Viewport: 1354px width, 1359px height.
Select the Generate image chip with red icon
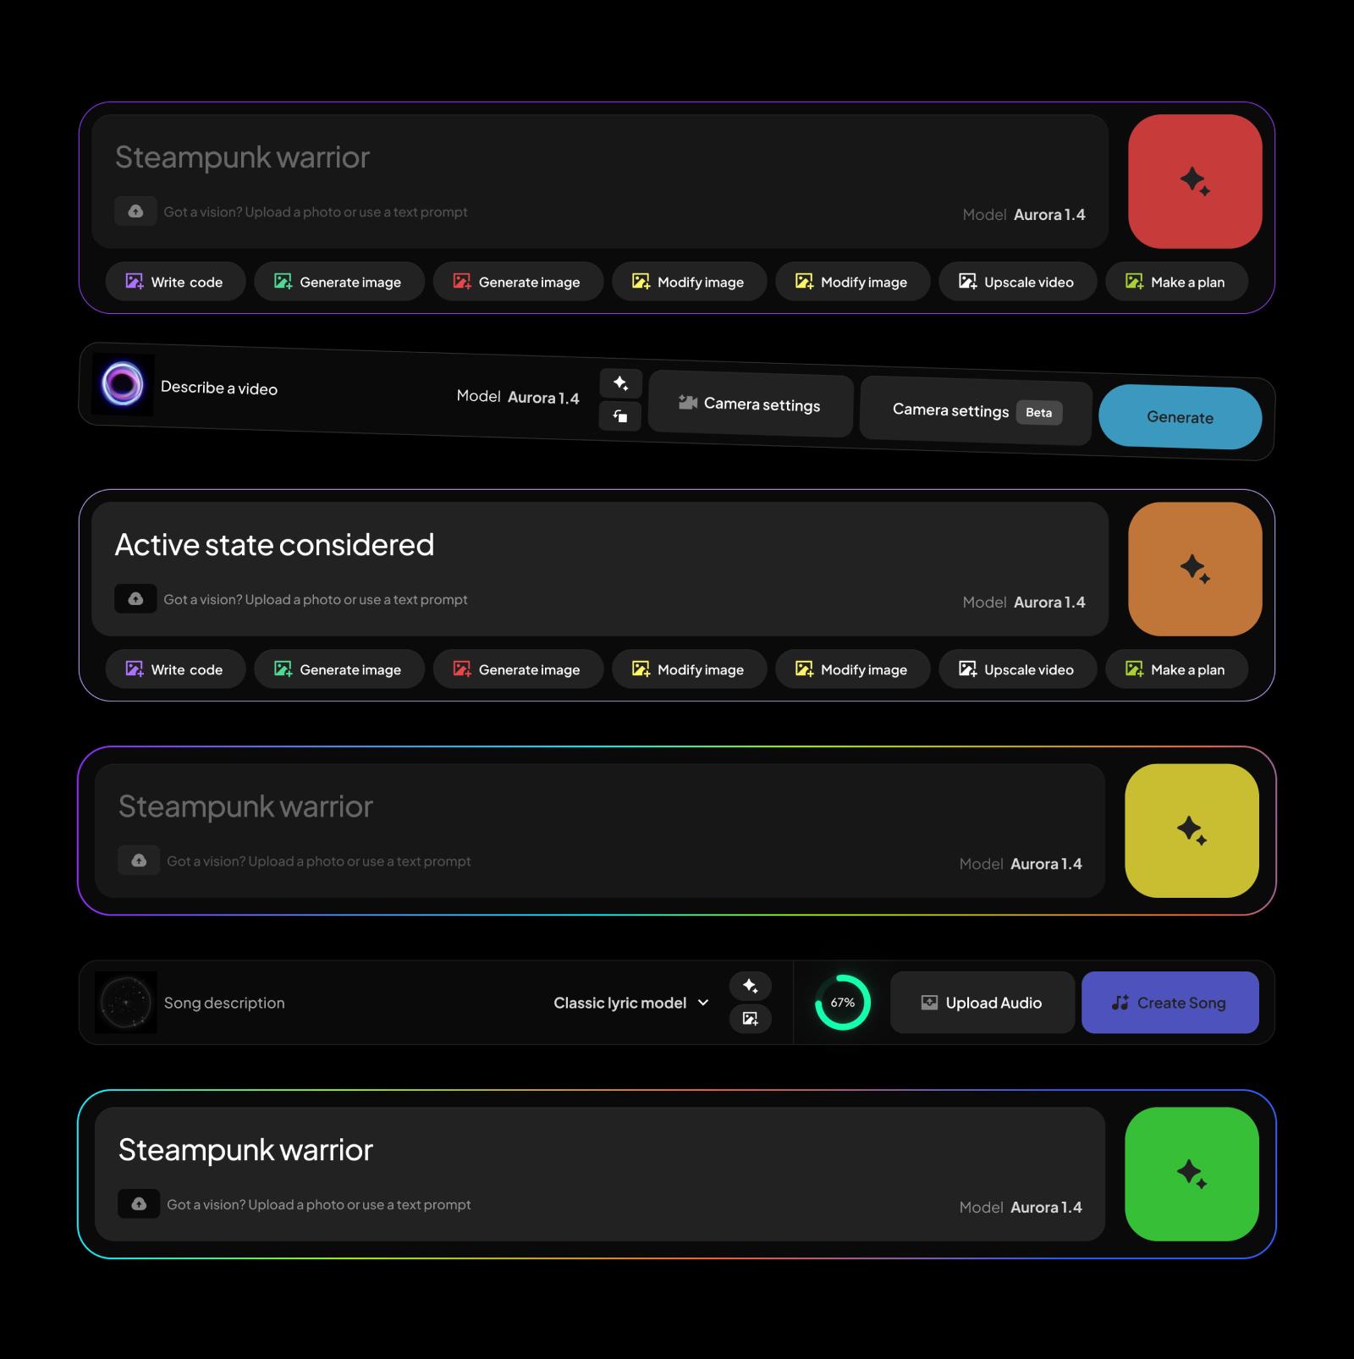[517, 282]
